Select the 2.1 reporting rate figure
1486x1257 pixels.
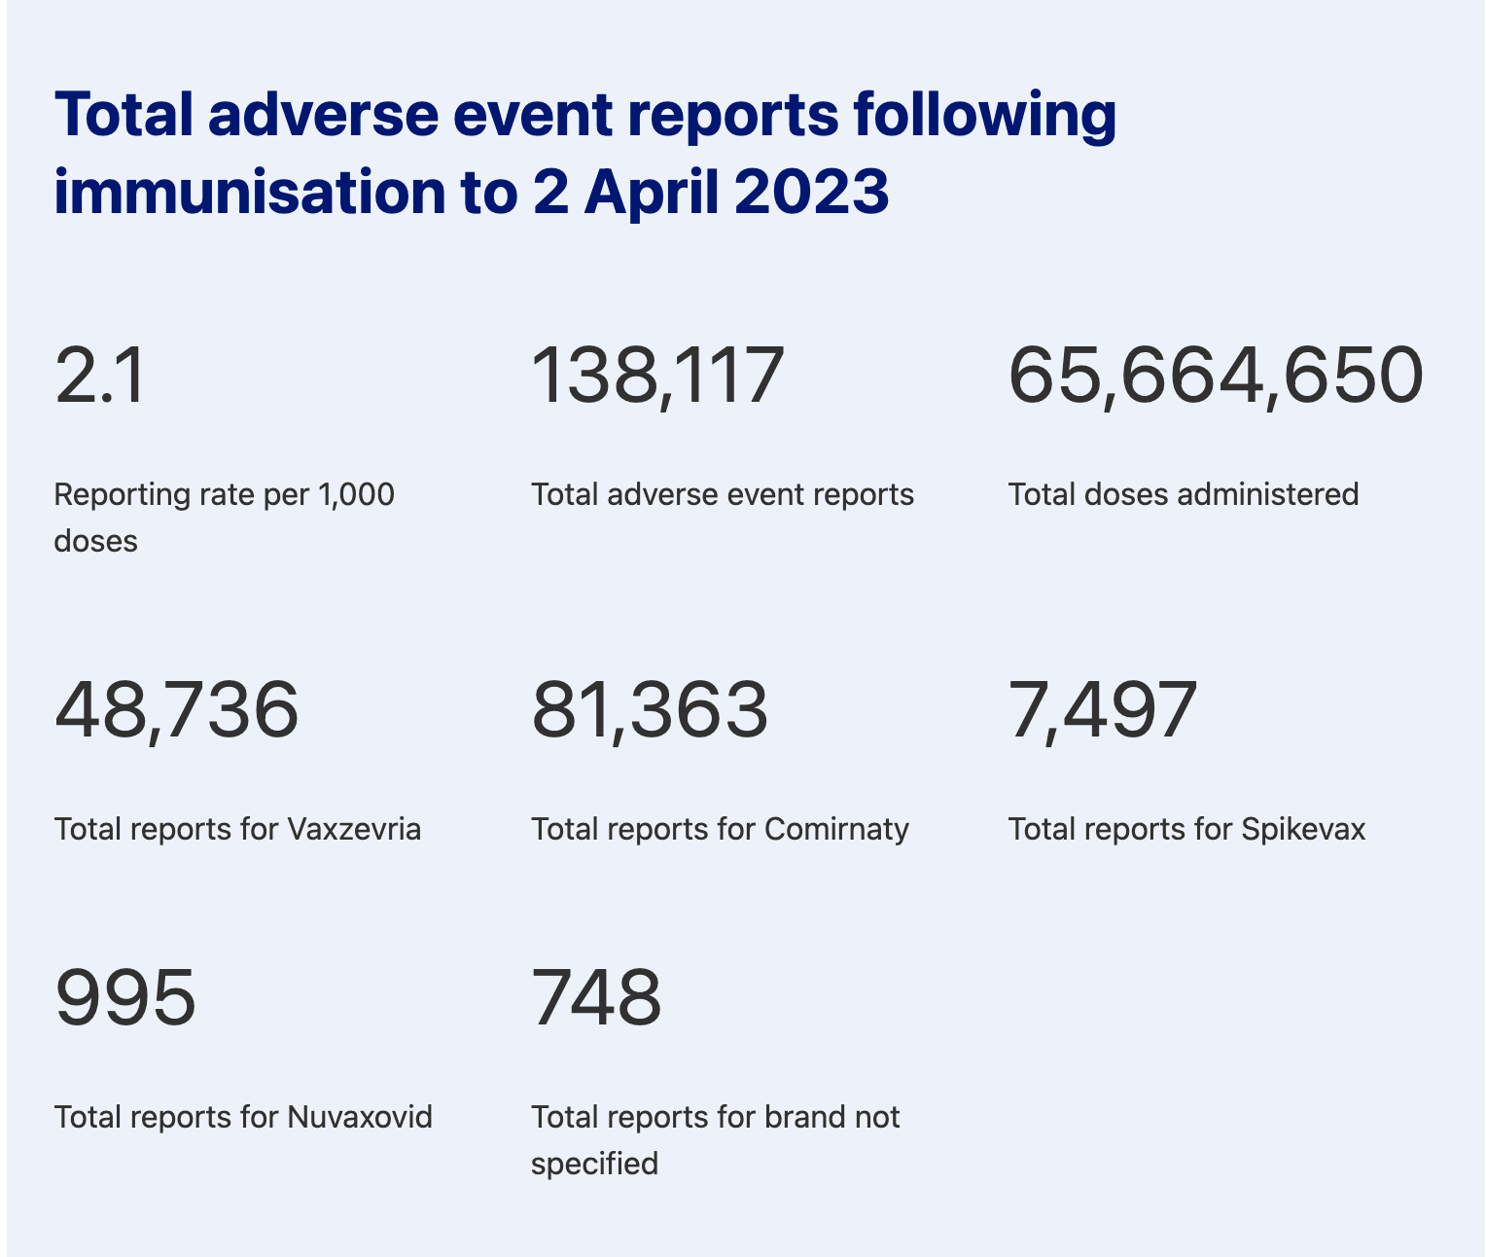100,376
